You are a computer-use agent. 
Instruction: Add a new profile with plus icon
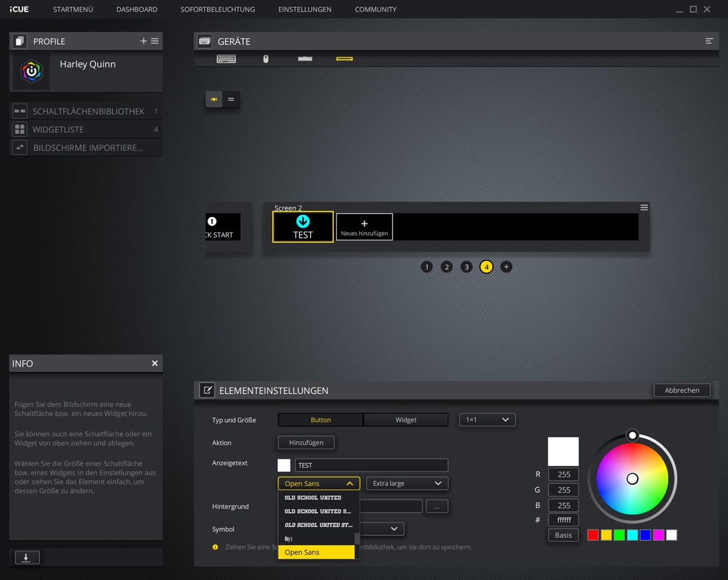(x=144, y=41)
